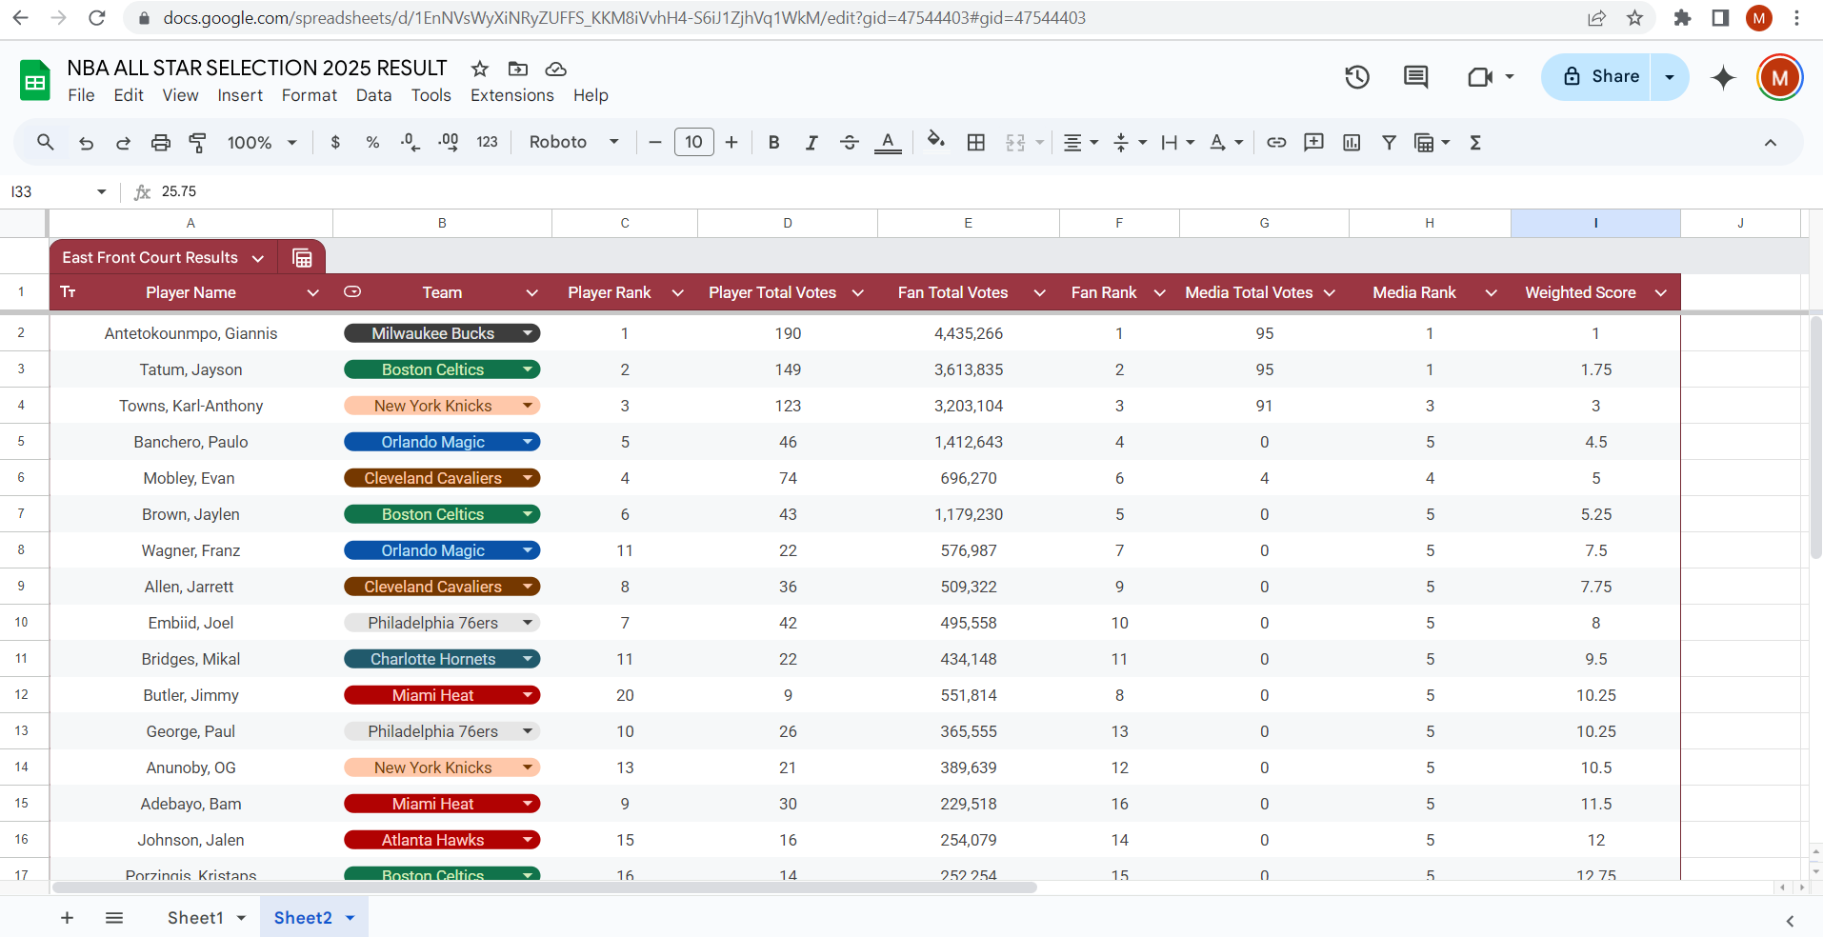Open the Borders tool
The width and height of the screenshot is (1823, 937).
click(x=976, y=143)
